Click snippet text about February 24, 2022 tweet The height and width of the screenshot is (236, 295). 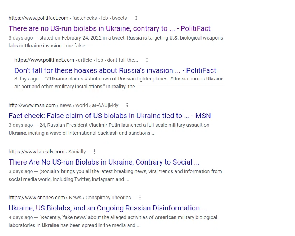(x=116, y=42)
